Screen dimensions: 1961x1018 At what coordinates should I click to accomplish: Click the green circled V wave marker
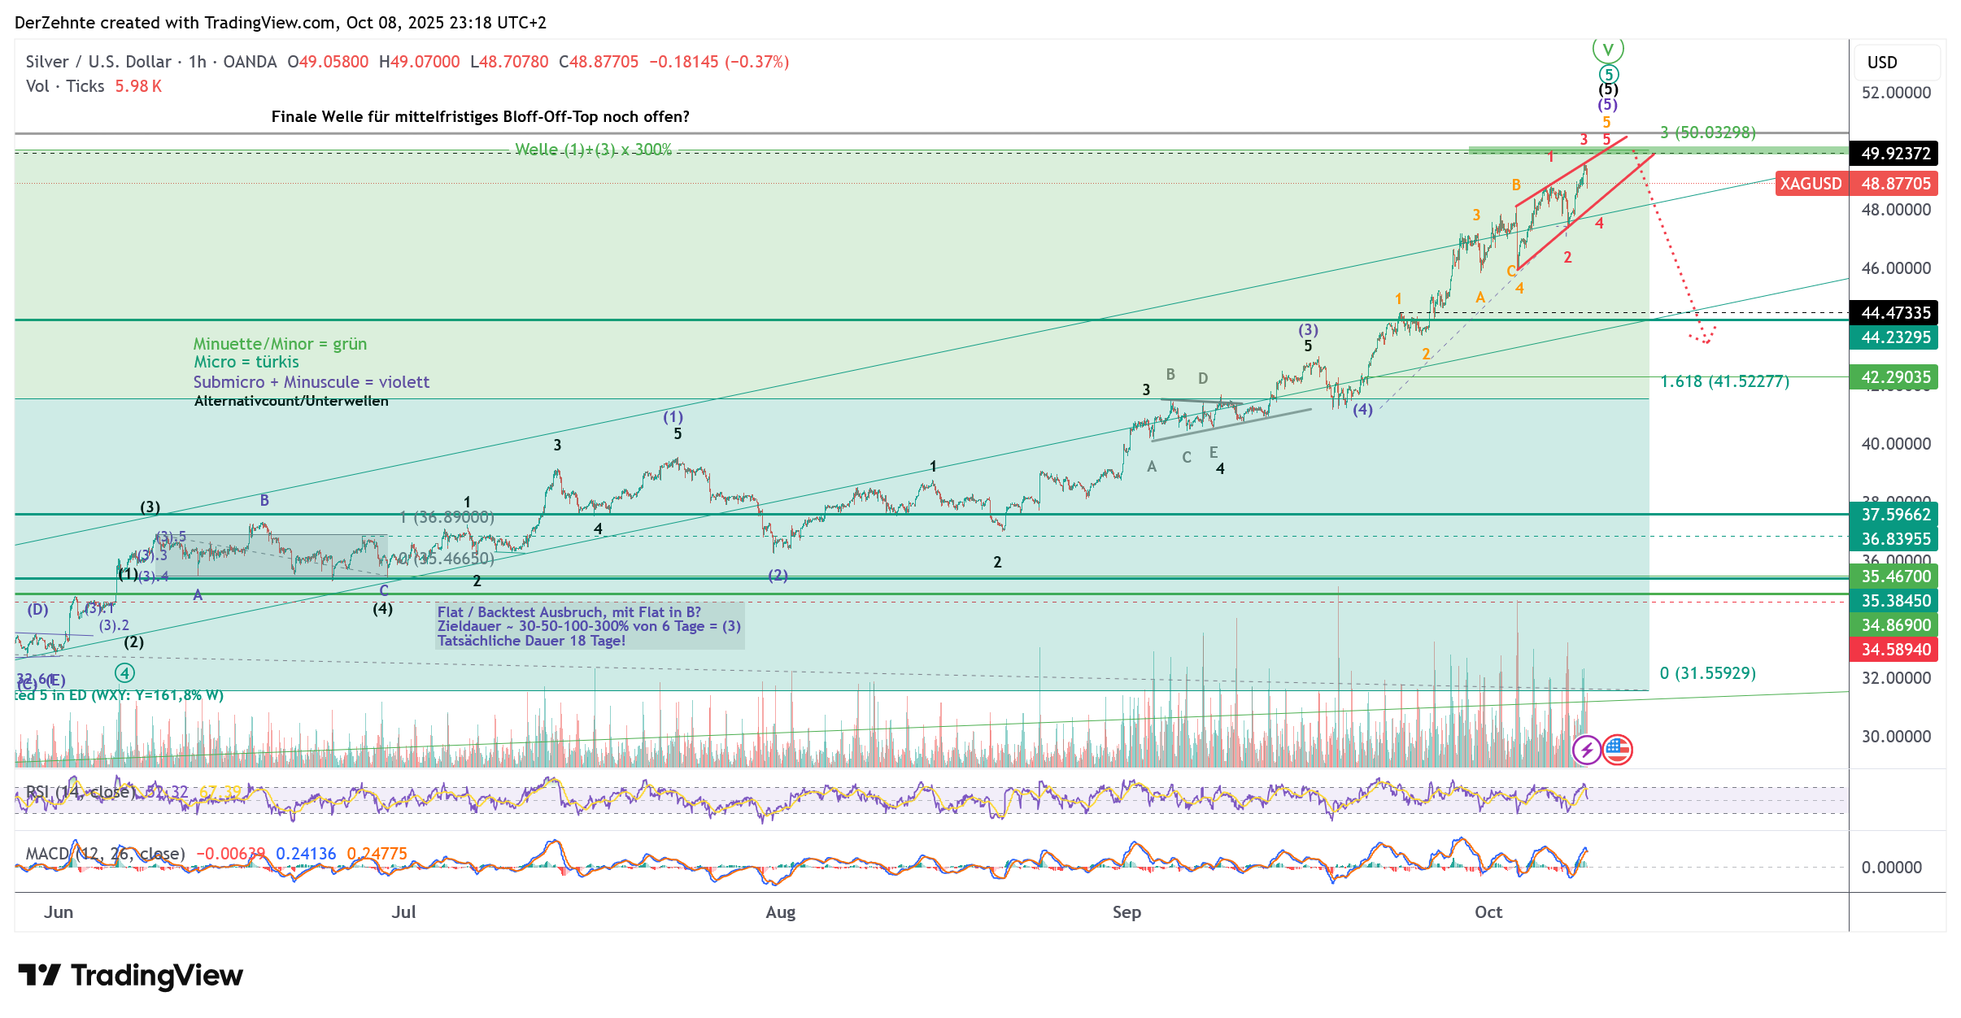click(1607, 50)
